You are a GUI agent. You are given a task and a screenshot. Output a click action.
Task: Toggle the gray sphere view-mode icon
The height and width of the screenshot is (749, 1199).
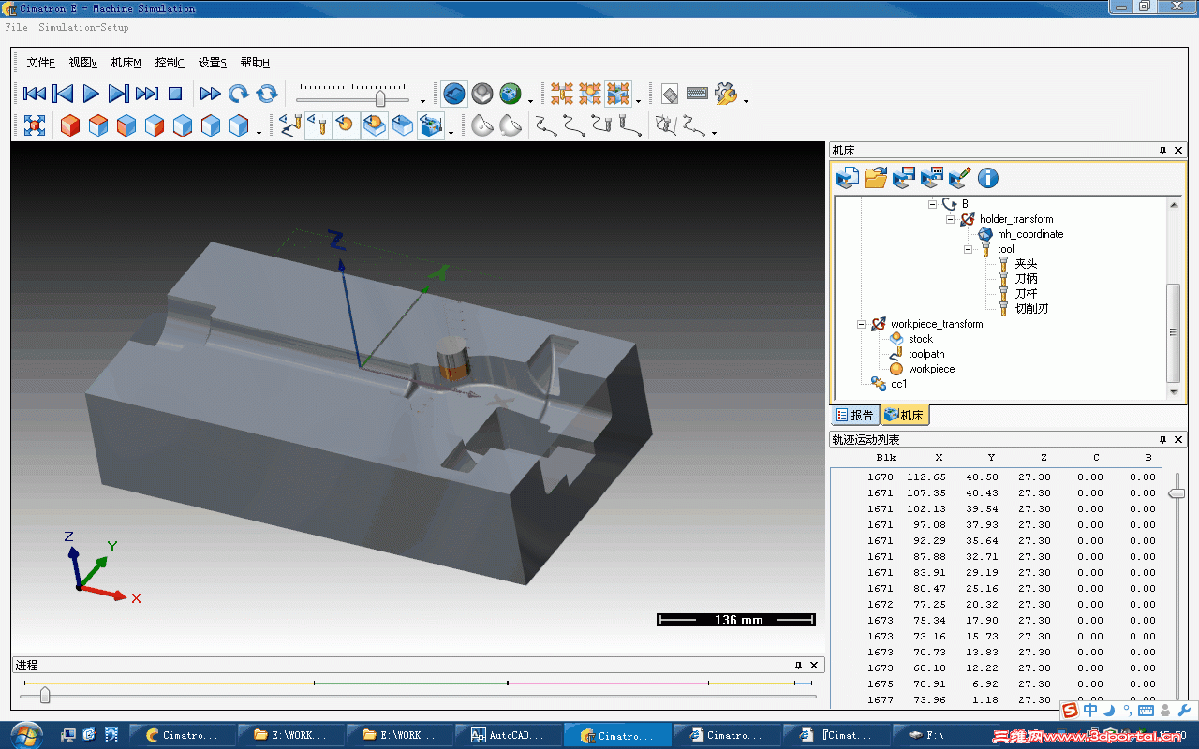pos(482,94)
